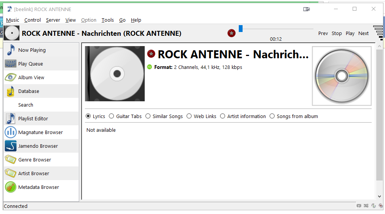Click the green Hz format icon
The image size is (385, 214).
[x=150, y=67]
